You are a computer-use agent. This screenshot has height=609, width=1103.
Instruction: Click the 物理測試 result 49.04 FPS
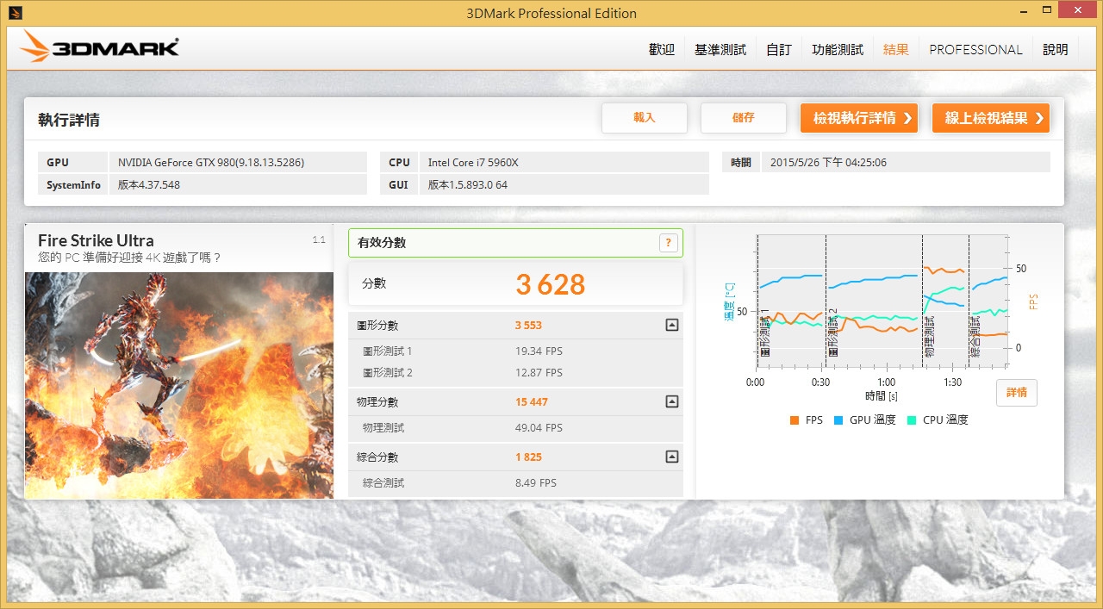539,428
